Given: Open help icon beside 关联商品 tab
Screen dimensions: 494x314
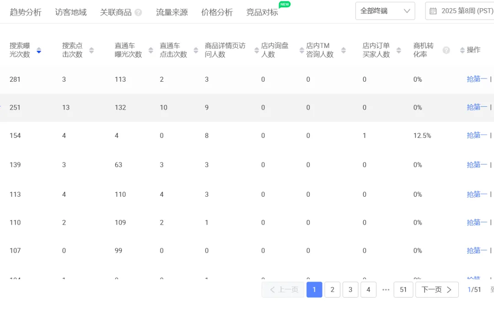Looking at the screenshot, I should [x=138, y=13].
